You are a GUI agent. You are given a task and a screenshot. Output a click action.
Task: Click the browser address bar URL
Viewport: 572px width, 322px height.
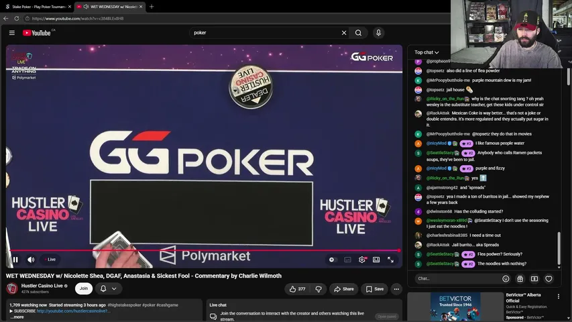point(78,18)
